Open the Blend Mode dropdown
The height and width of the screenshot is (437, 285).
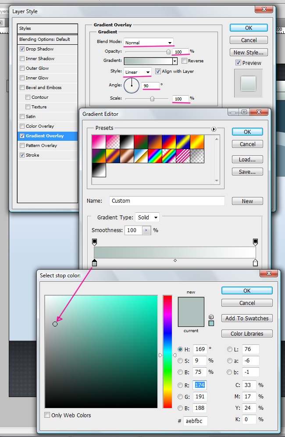click(149, 43)
